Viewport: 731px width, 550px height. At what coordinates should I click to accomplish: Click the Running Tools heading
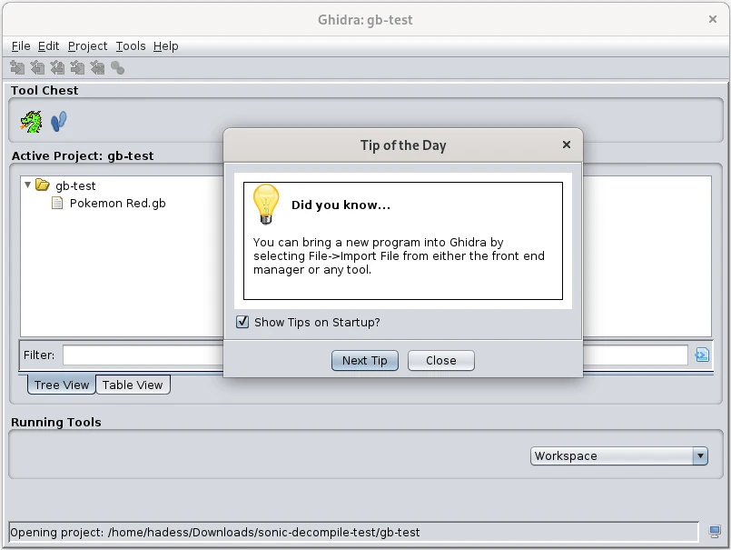point(56,422)
